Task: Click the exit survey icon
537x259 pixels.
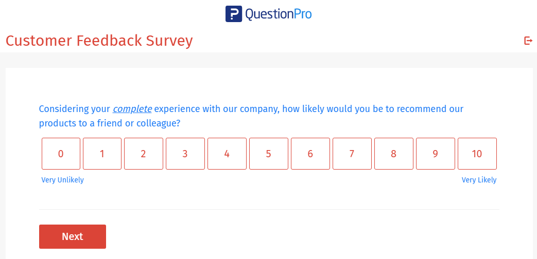Action: click(x=528, y=41)
